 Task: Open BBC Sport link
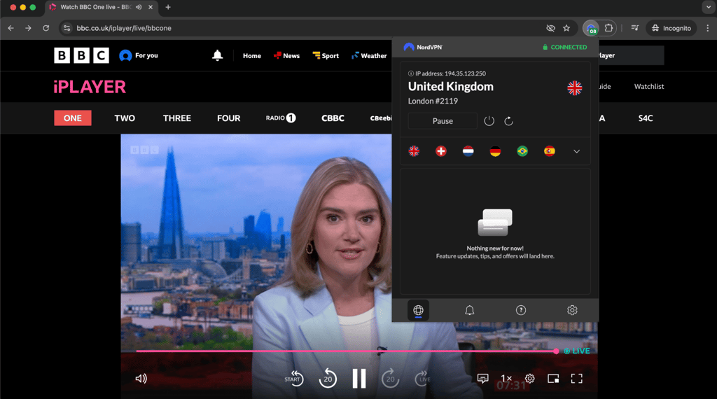coord(326,56)
